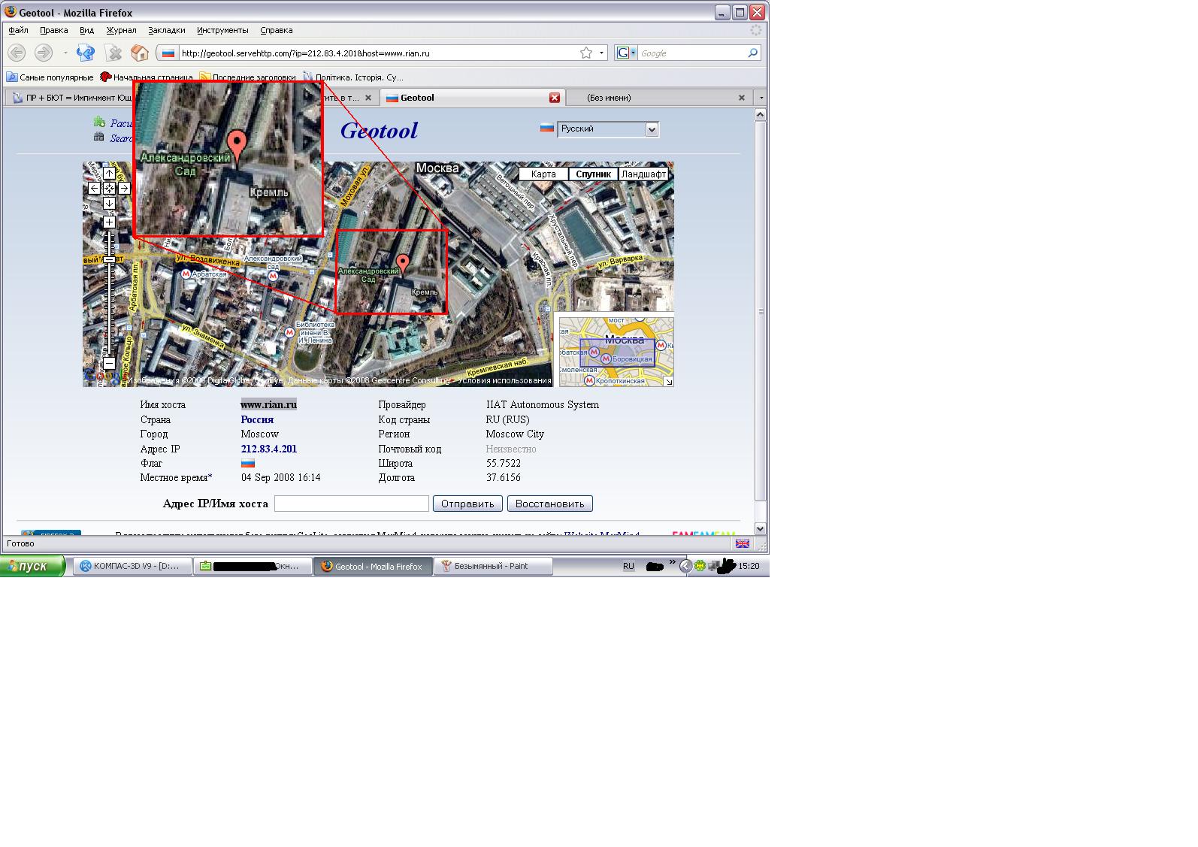
Task: Click the map zoom slider handle
Action: tap(109, 259)
